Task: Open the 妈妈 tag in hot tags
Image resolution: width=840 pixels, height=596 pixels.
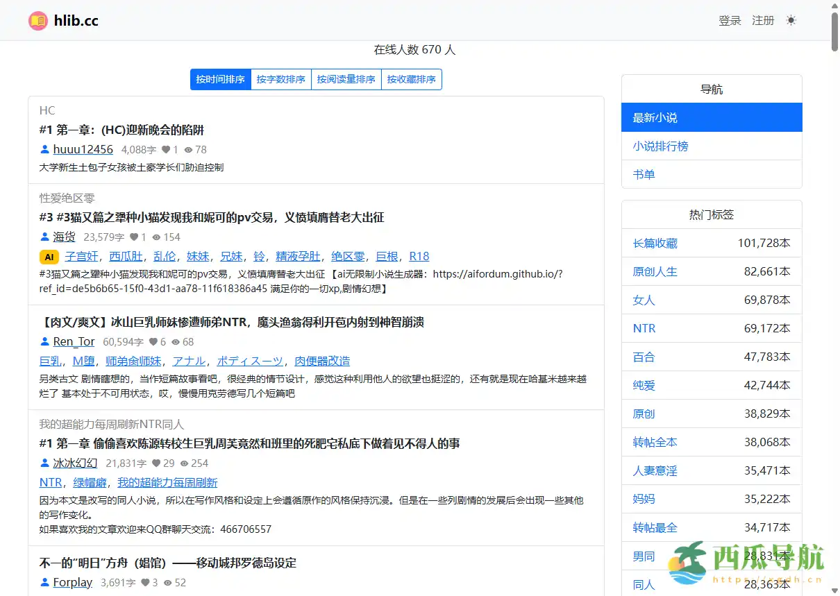Action: coord(644,499)
